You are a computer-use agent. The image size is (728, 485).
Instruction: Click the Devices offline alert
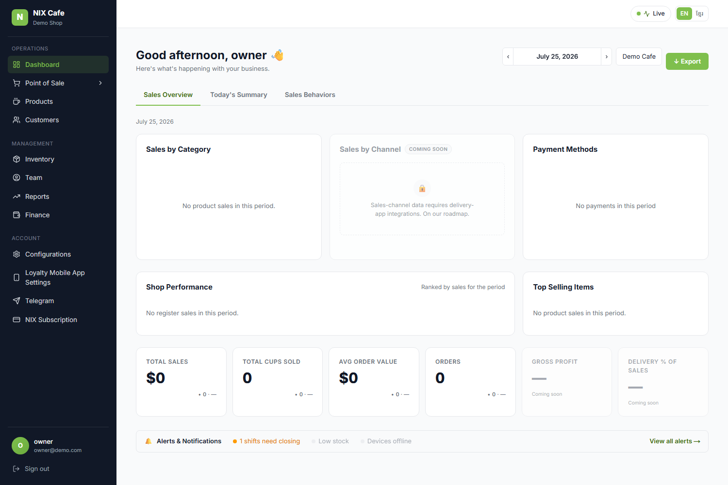tap(386, 441)
